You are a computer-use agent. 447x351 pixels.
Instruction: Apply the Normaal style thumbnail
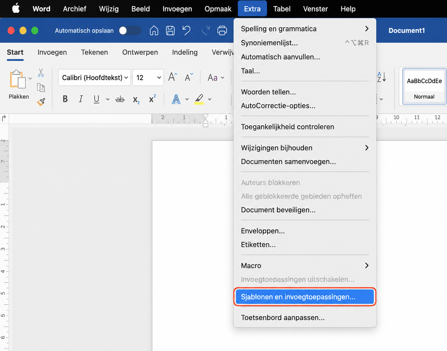424,86
